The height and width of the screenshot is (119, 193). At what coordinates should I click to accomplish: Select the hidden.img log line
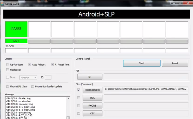tap(18, 98)
